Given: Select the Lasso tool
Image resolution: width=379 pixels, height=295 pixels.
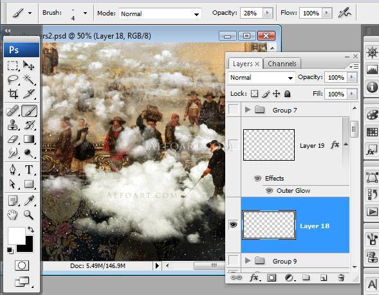Looking at the screenshot, I should click(12, 80).
